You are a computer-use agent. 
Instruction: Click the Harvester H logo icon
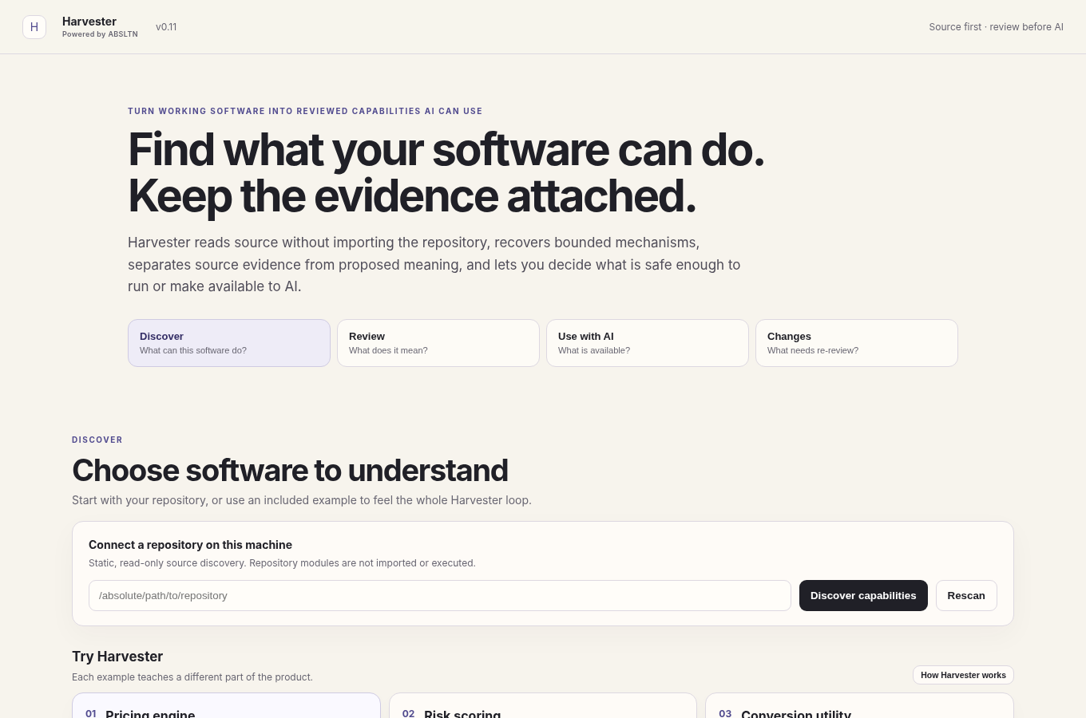pyautogui.click(x=34, y=27)
